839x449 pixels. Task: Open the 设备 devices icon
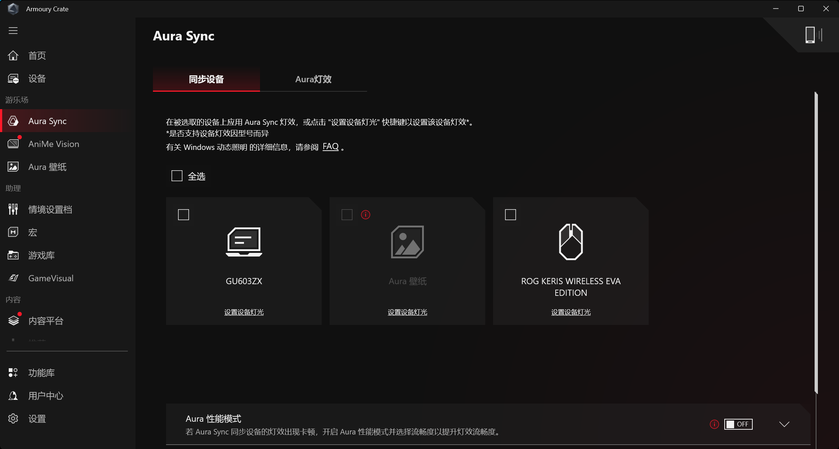(x=13, y=79)
